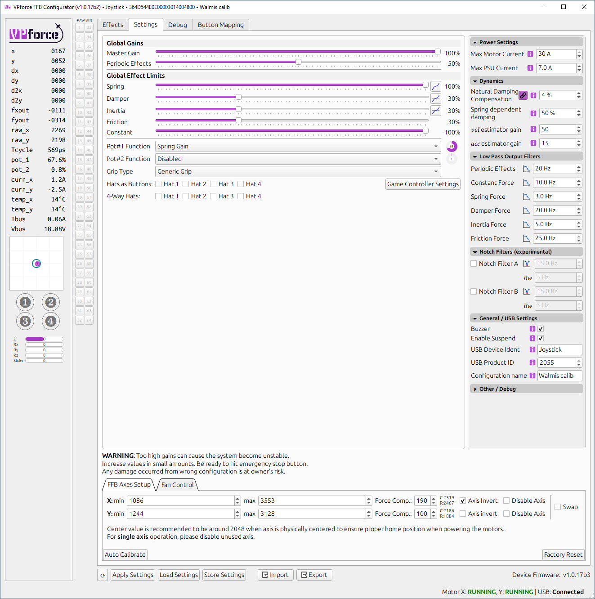Open the Spring force curve editor icon

[435, 85]
